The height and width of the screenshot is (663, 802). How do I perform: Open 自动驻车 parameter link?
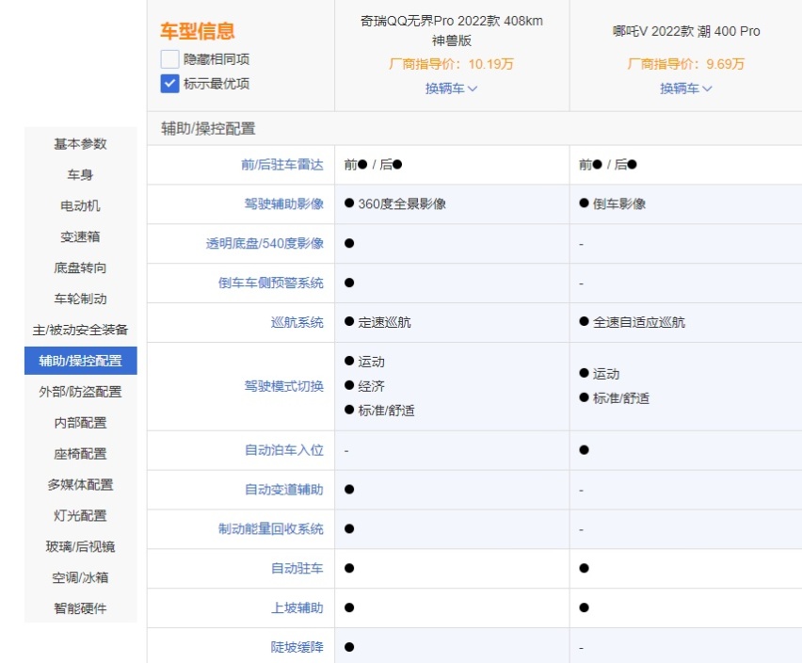click(297, 569)
